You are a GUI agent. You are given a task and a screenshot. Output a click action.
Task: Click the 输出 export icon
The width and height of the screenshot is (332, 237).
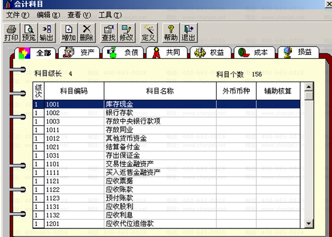click(47, 33)
